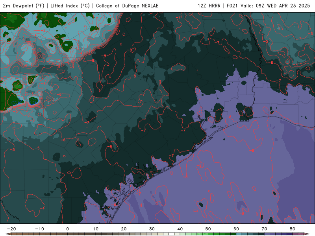This screenshot has width=315, height=236.
Task: Click the 0 tick label on the colorbar
Action: [67, 229]
